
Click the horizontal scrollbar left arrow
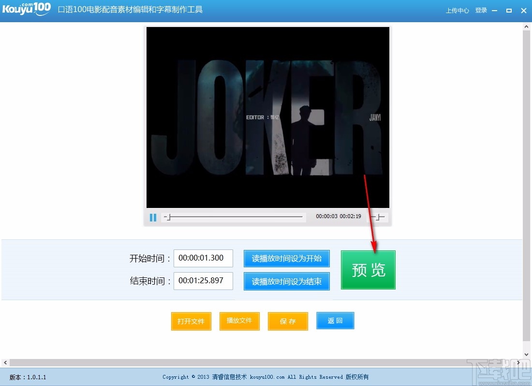5,363
